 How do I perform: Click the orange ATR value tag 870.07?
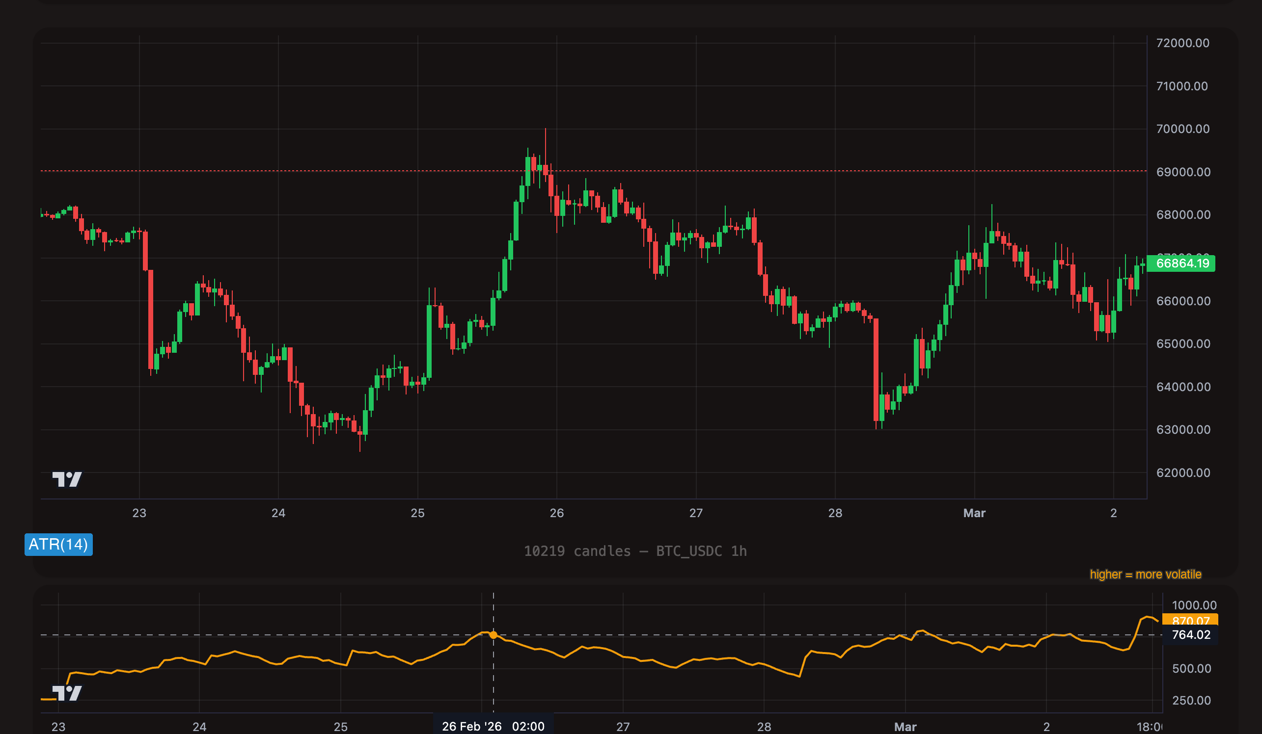(x=1192, y=621)
